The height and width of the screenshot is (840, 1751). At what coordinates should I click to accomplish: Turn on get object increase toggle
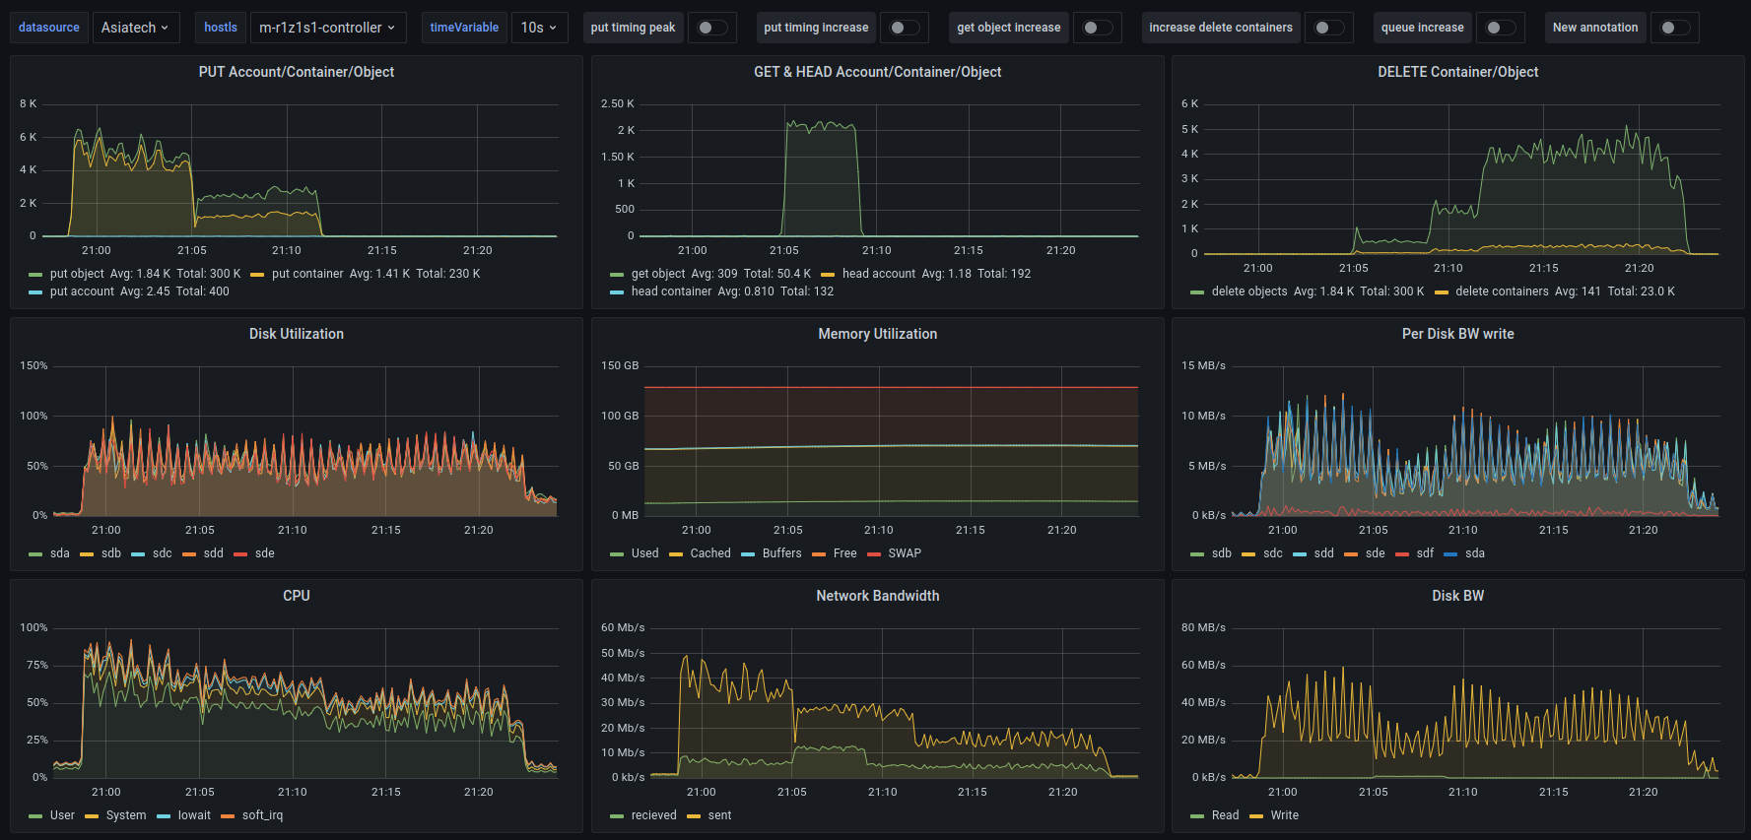(1096, 28)
